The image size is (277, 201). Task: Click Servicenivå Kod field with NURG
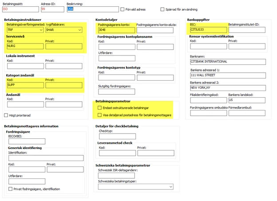click(25, 46)
